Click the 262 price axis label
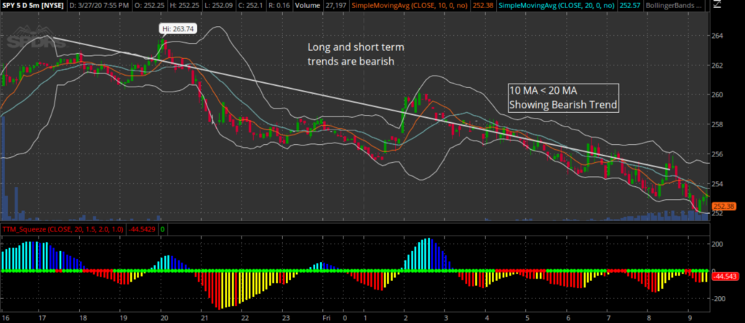 (718, 65)
